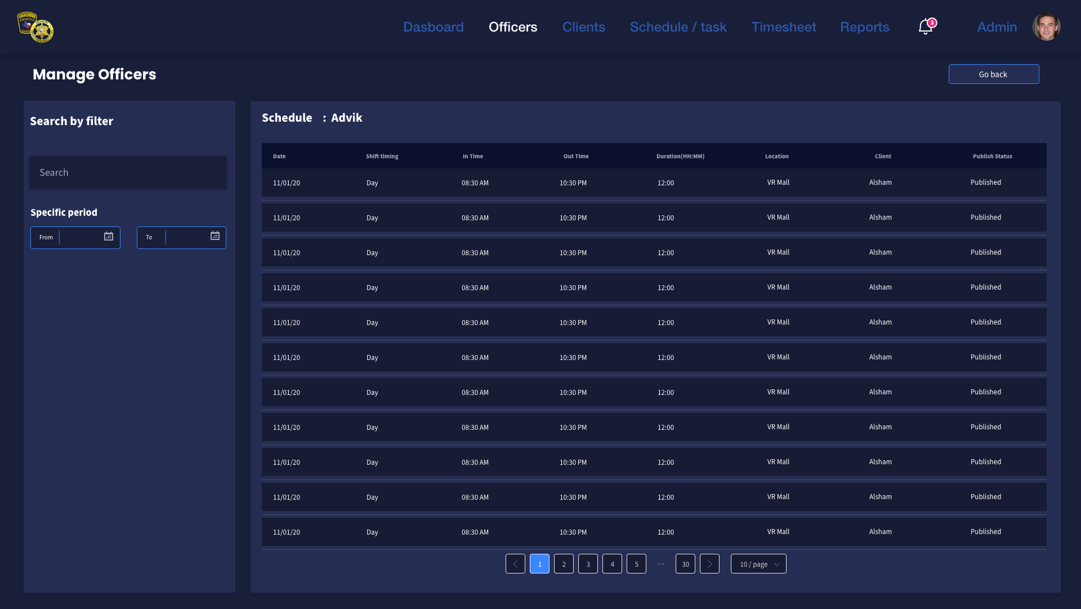The image size is (1081, 609).
Task: Select page 5 in pagination
Action: [636, 564]
